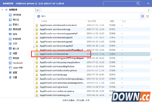The height and width of the screenshot is (103, 152).
Task: Open 地图 (Maps) sidebar item
Action: [x=15, y=53]
